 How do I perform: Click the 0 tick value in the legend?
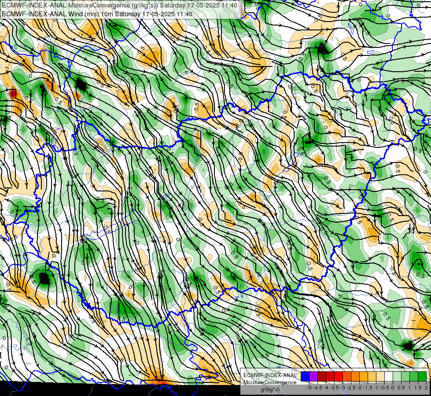[x=393, y=388]
